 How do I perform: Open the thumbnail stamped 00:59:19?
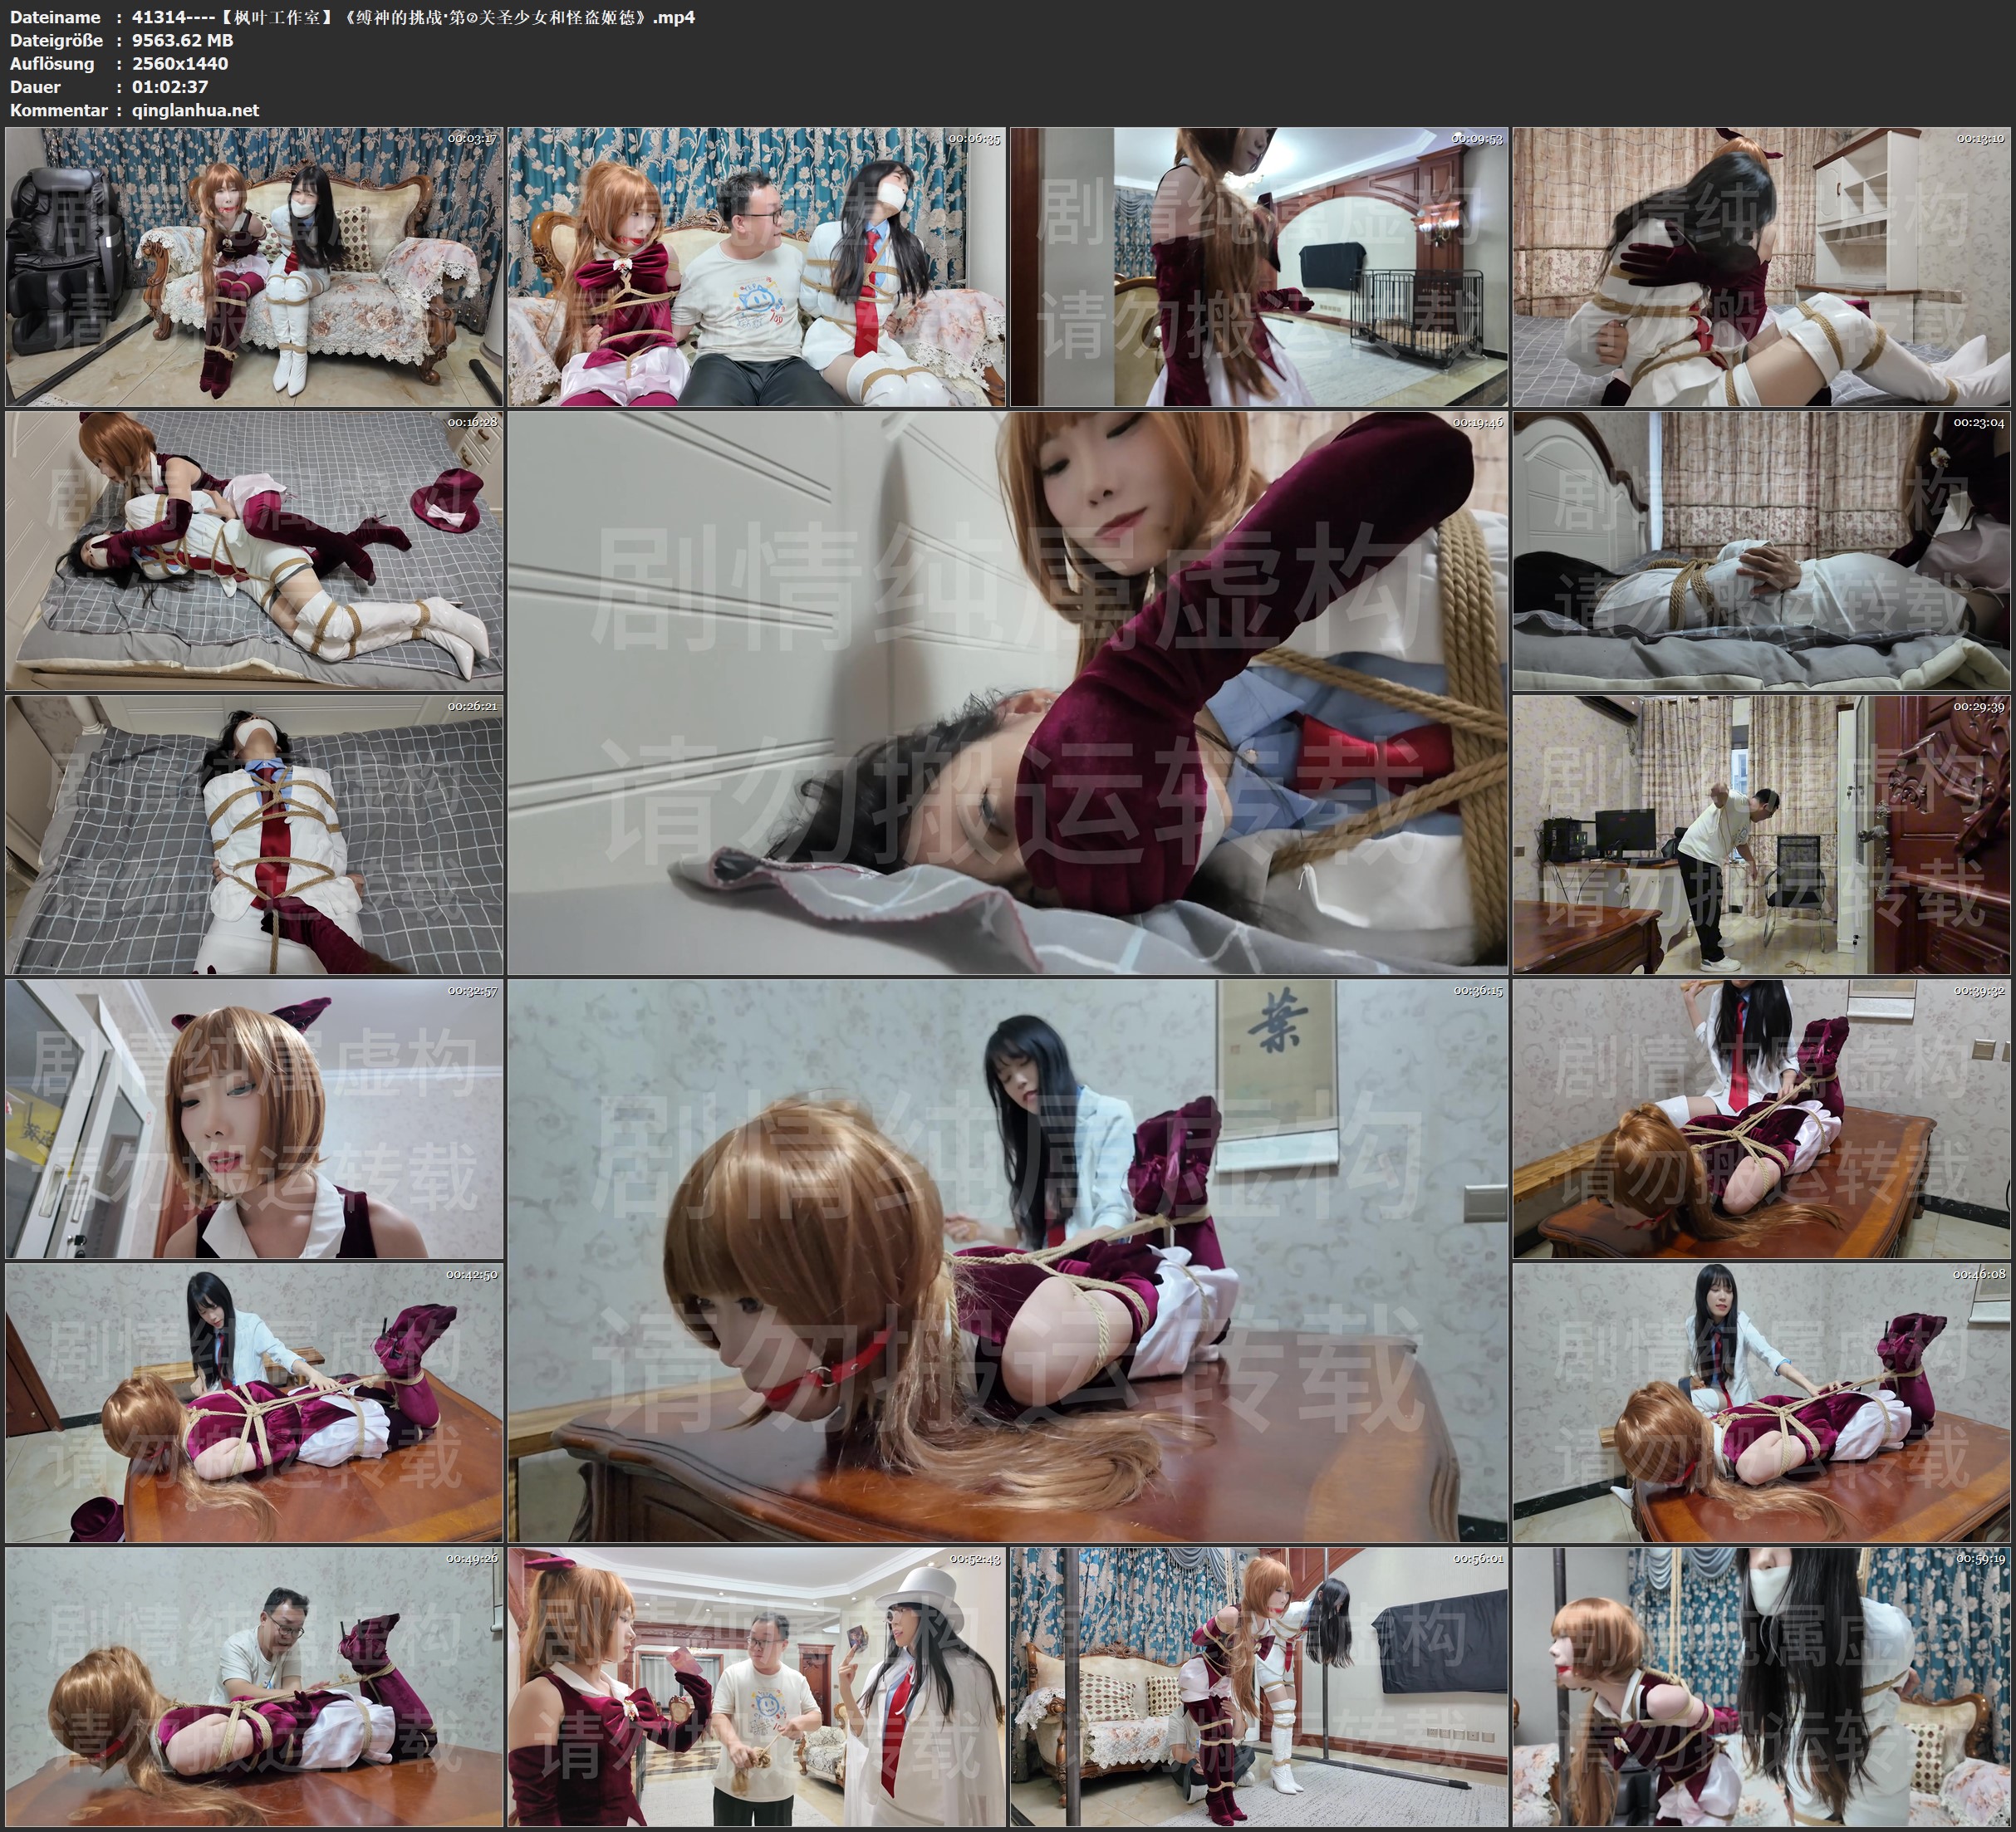click(x=1761, y=1687)
